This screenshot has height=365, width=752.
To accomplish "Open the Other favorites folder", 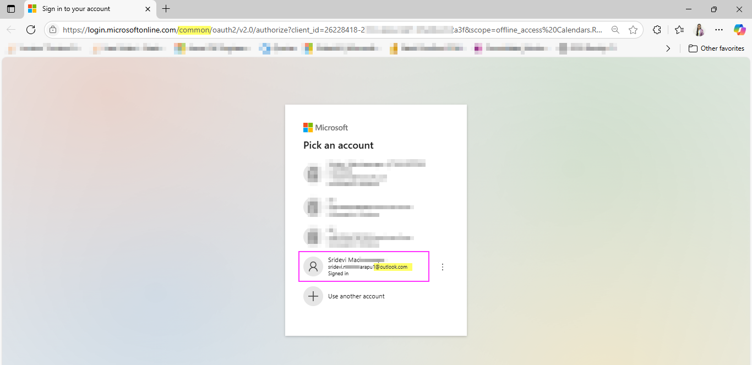I will (x=716, y=48).
